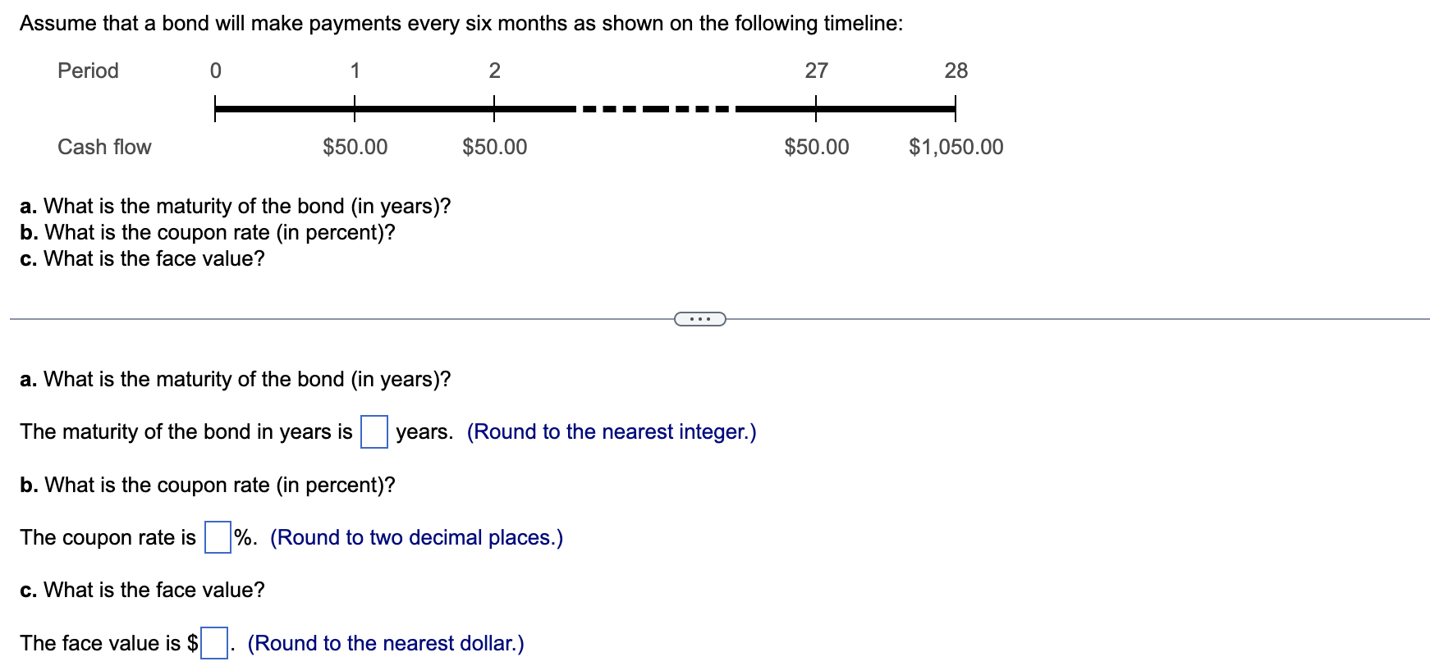Click the $50.00 cash flow under period 1
Image resolution: width=1430 pixels, height=666 pixels.
click(x=355, y=148)
